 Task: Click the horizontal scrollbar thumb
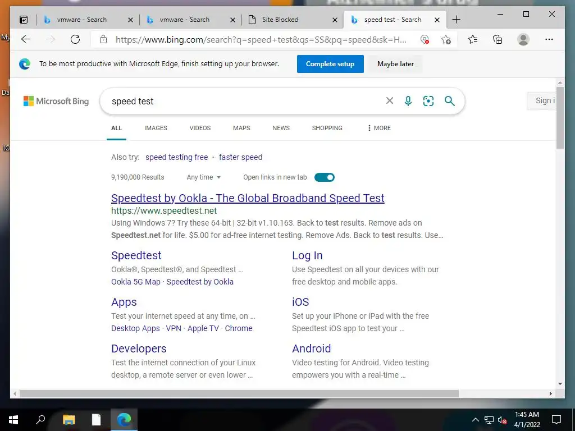pyautogui.click(x=239, y=393)
